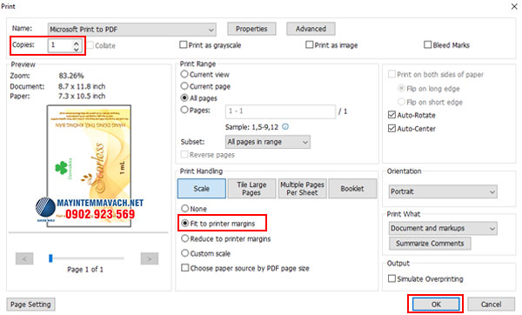
Task: Open printer Properties
Action: pyautogui.click(x=251, y=29)
